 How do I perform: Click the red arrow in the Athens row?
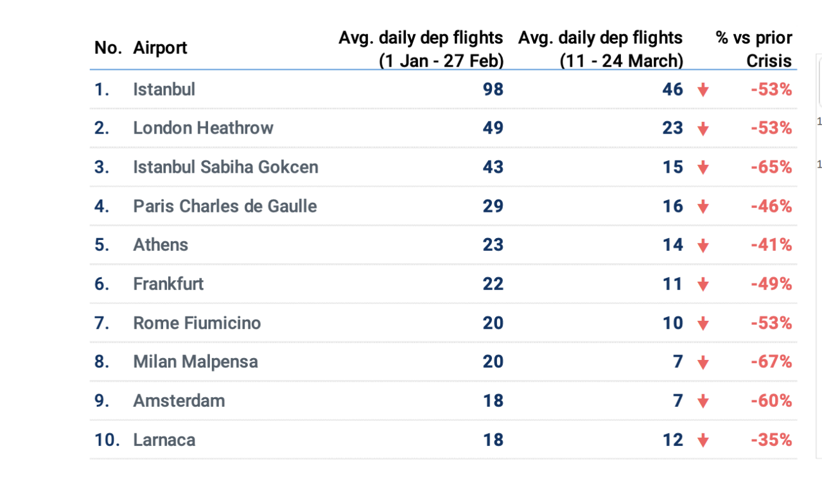click(x=703, y=246)
